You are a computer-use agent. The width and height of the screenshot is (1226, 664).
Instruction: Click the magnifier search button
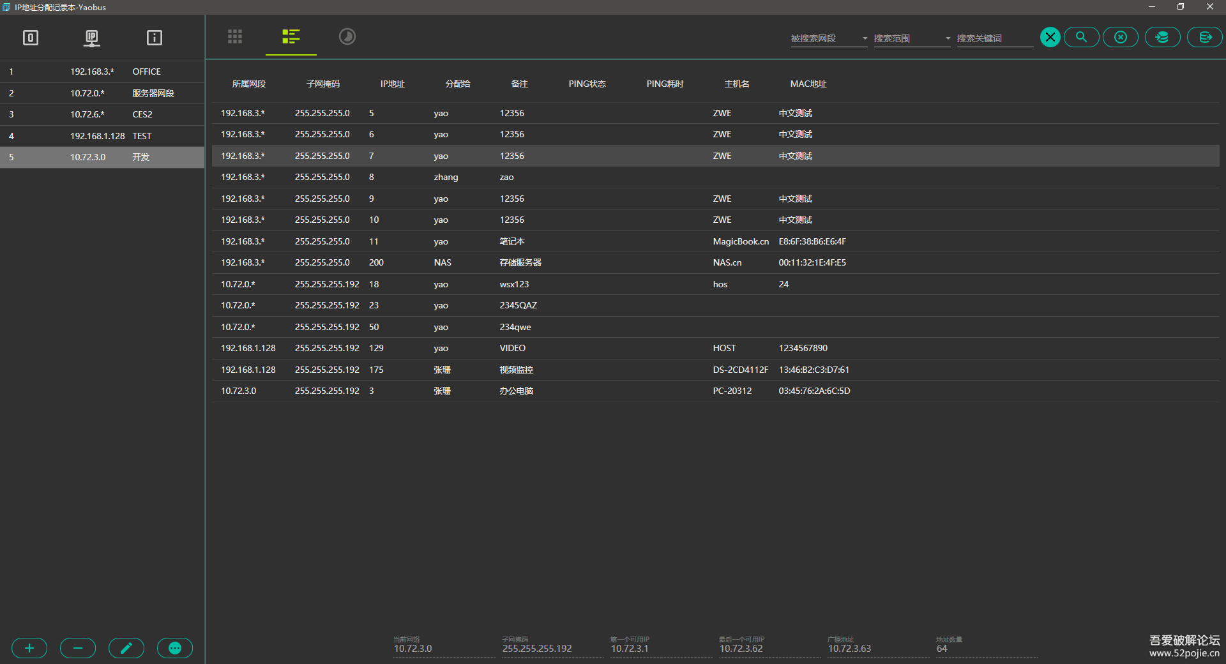(1081, 37)
